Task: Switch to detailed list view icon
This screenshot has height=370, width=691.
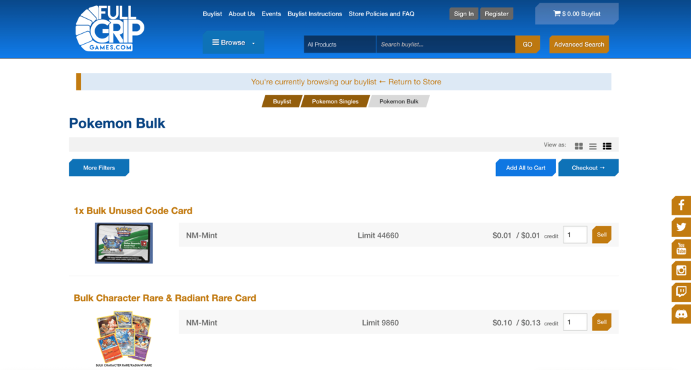Action: [607, 146]
